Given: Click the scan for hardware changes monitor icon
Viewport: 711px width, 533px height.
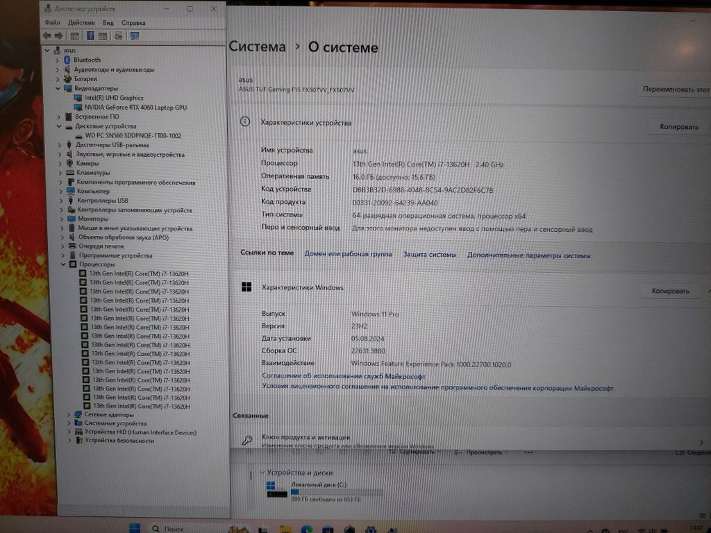Looking at the screenshot, I should pos(135,36).
